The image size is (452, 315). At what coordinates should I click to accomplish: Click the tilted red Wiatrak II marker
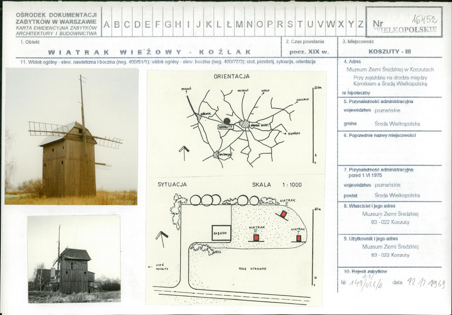[x=283, y=214]
